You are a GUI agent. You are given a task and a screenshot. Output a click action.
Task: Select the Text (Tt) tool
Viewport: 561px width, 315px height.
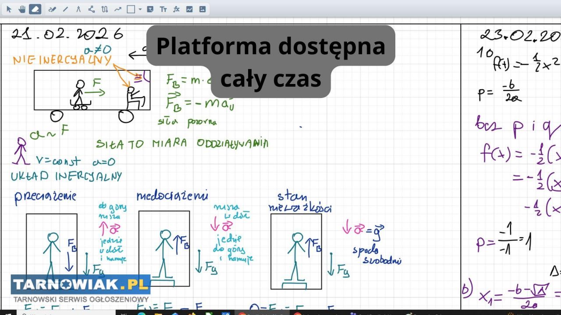coord(163,9)
